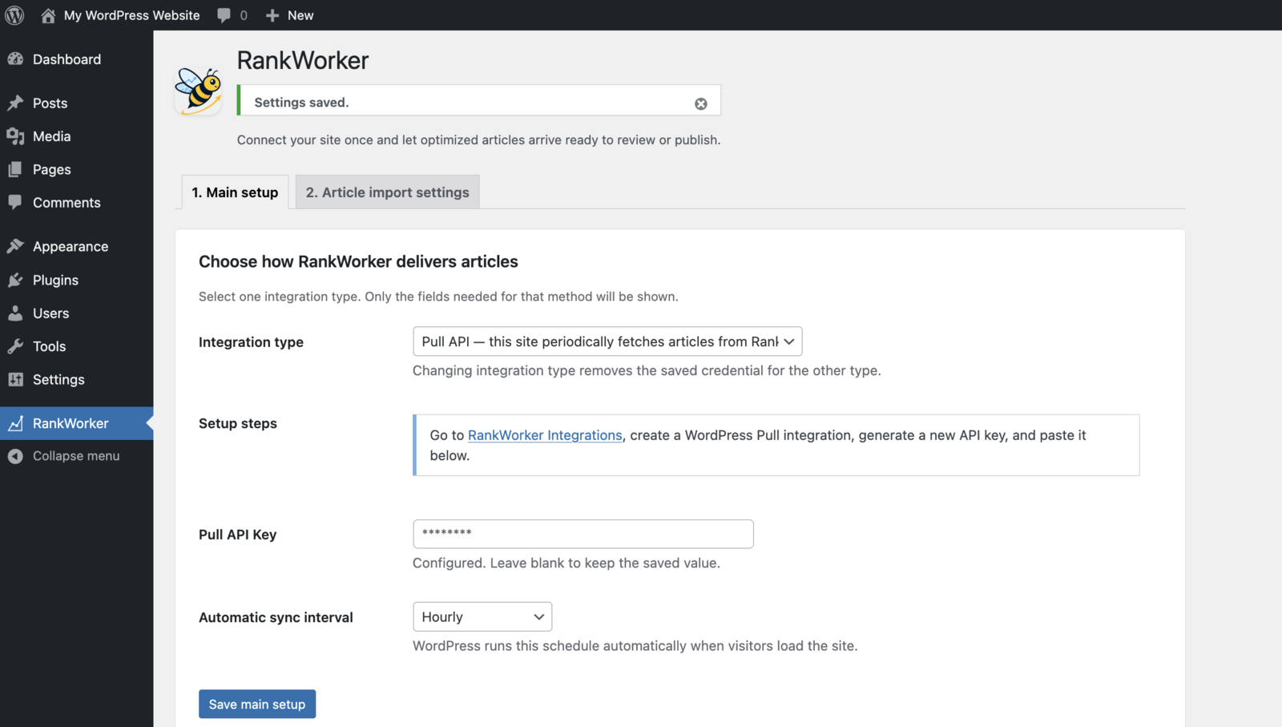Click the 'Select one integration type' help text

point(438,297)
